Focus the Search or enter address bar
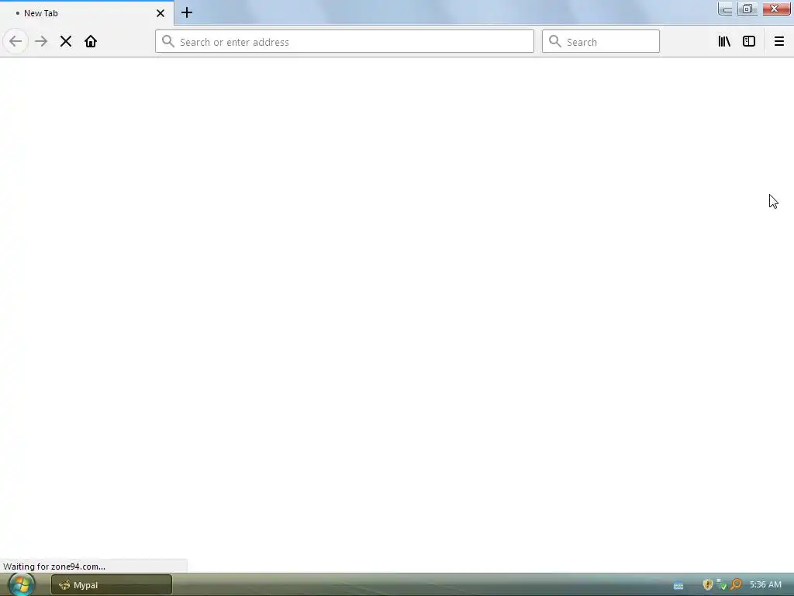The height and width of the screenshot is (596, 794). pyautogui.click(x=344, y=42)
